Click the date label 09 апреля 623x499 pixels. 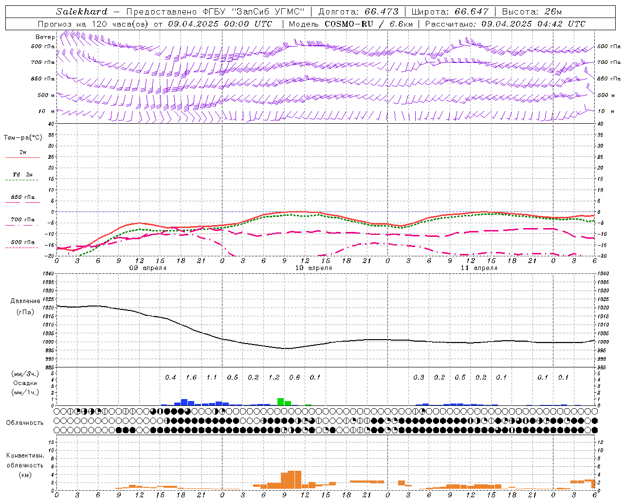[x=148, y=268]
